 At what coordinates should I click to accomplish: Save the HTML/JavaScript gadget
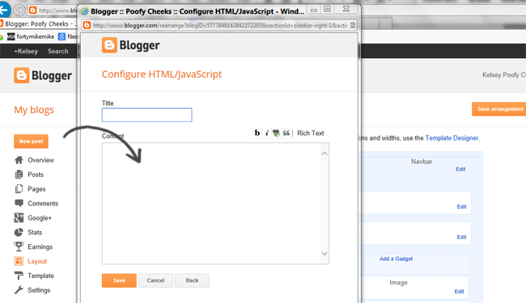pyautogui.click(x=119, y=280)
